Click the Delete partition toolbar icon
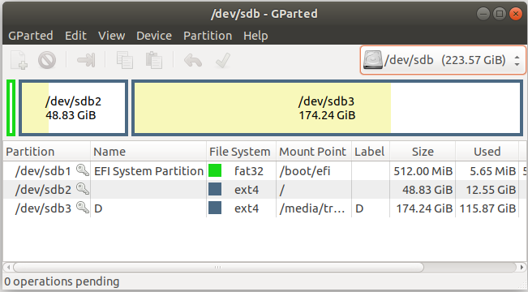528x292 pixels. point(47,60)
